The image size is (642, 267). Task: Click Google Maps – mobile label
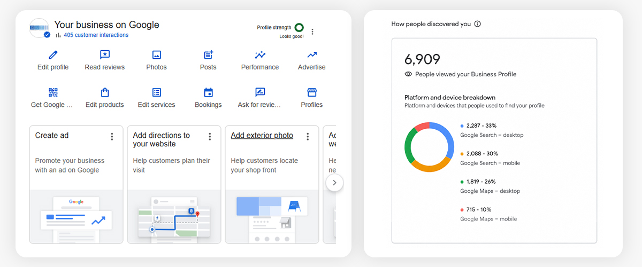(488, 219)
